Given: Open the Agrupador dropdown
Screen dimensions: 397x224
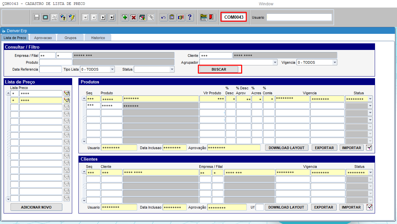Looking at the screenshot, I should coord(275,62).
